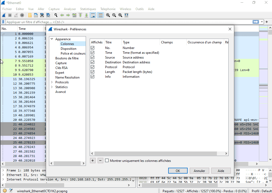Zoom out on main window text

[114, 15]
